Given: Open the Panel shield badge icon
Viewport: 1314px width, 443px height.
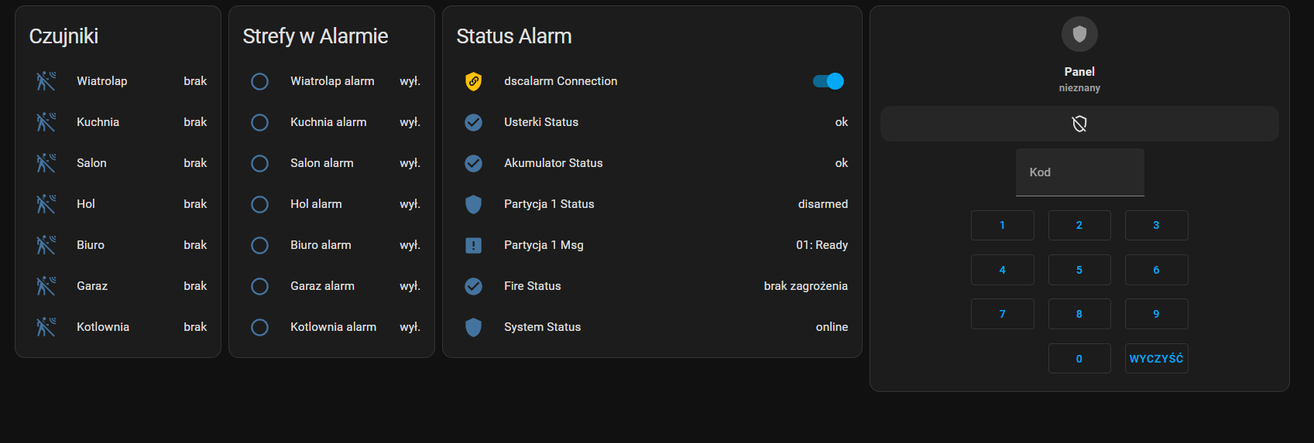Looking at the screenshot, I should point(1079,34).
